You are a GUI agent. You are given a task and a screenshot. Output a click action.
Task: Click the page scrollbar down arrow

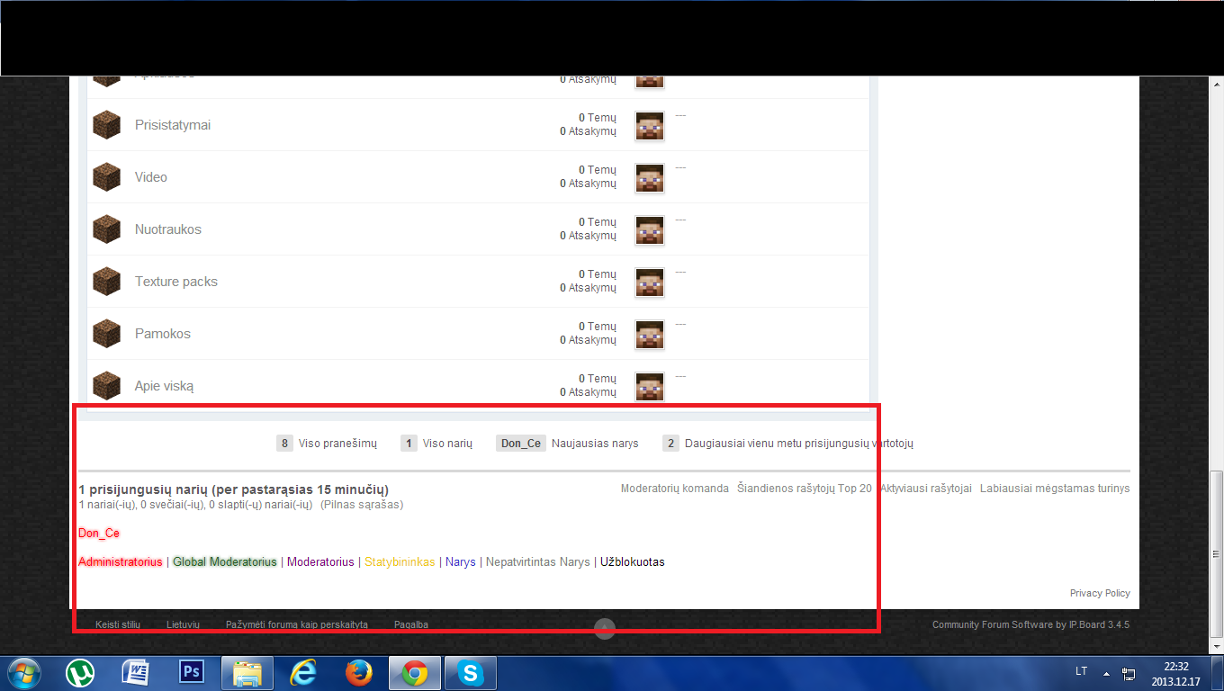(1216, 646)
